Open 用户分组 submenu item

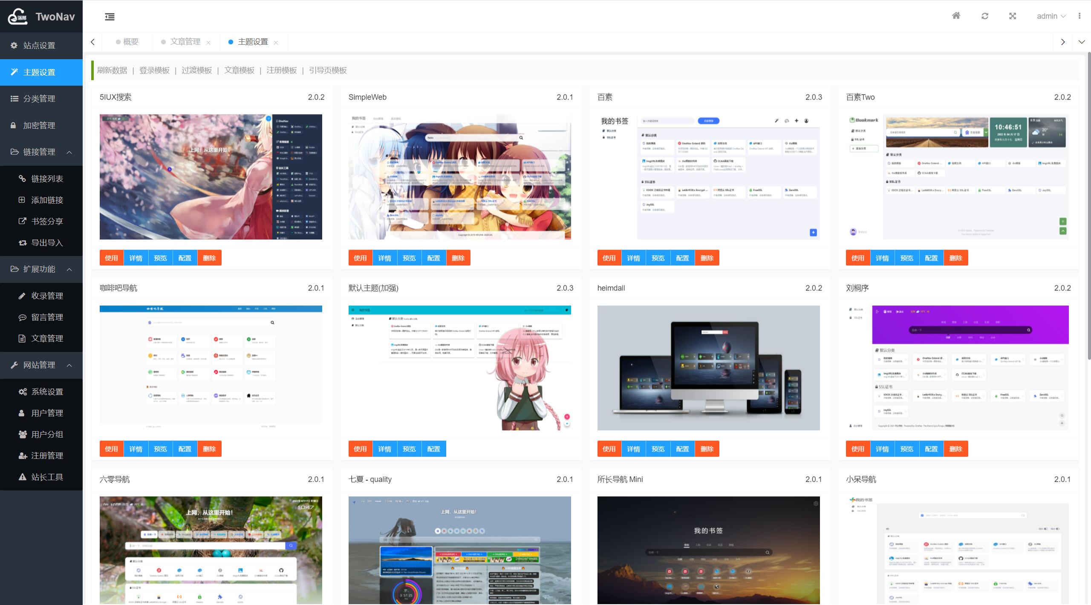tap(41, 434)
